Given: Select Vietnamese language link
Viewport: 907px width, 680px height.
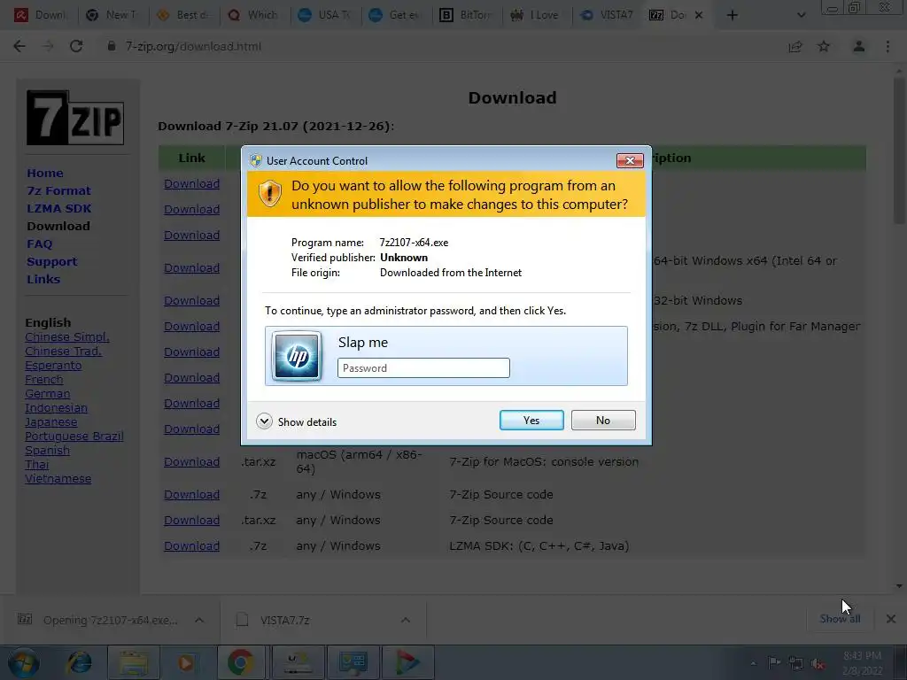Looking at the screenshot, I should pos(58,478).
